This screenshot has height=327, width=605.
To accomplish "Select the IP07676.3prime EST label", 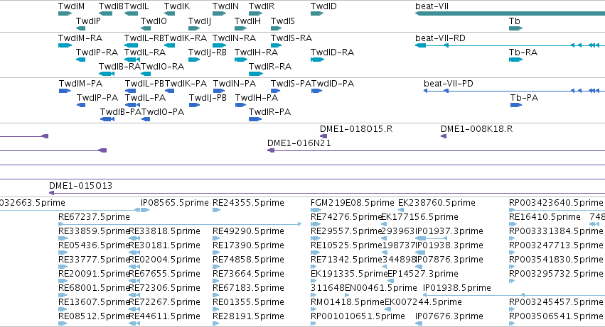I will click(449, 317).
